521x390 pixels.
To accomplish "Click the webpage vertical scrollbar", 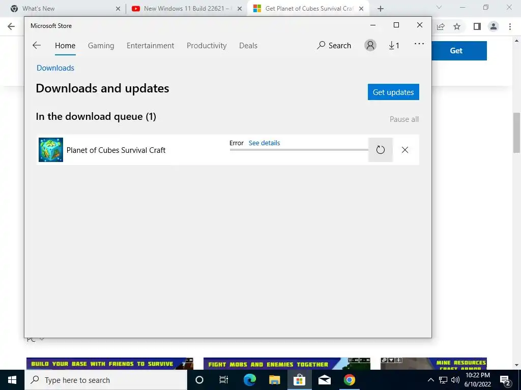I will point(516,133).
